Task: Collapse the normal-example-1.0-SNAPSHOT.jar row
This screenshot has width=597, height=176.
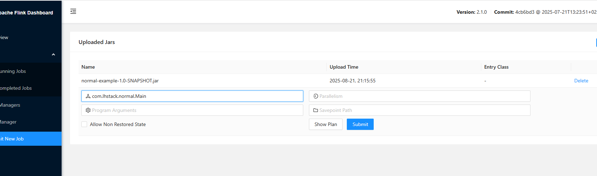Action: click(x=120, y=81)
